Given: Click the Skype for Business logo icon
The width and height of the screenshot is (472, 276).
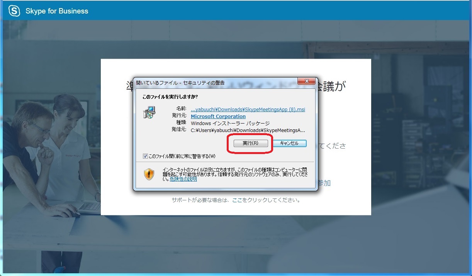Looking at the screenshot, I should coord(14,11).
